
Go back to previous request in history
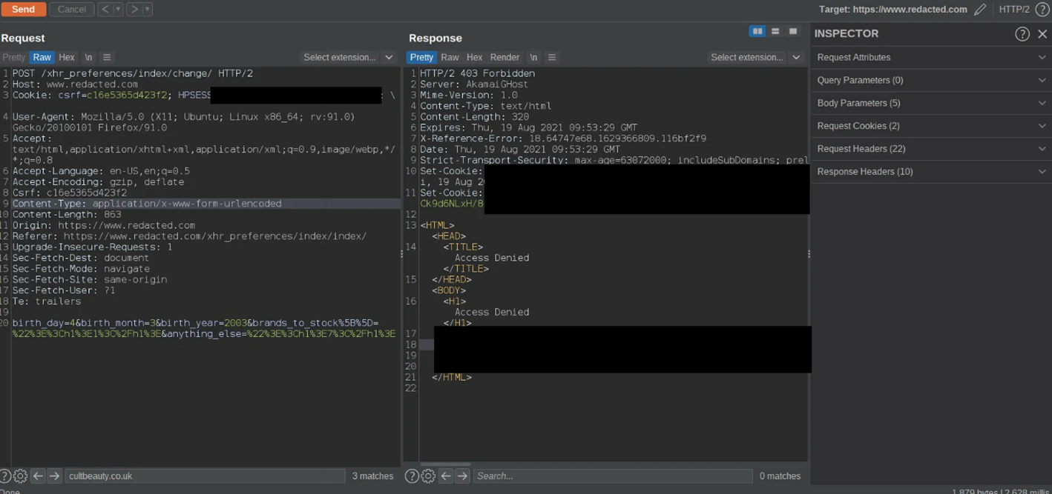point(105,10)
